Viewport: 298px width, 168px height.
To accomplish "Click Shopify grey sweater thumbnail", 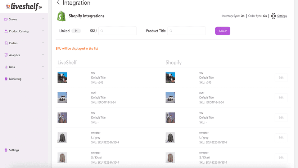I will [x=170, y=137].
